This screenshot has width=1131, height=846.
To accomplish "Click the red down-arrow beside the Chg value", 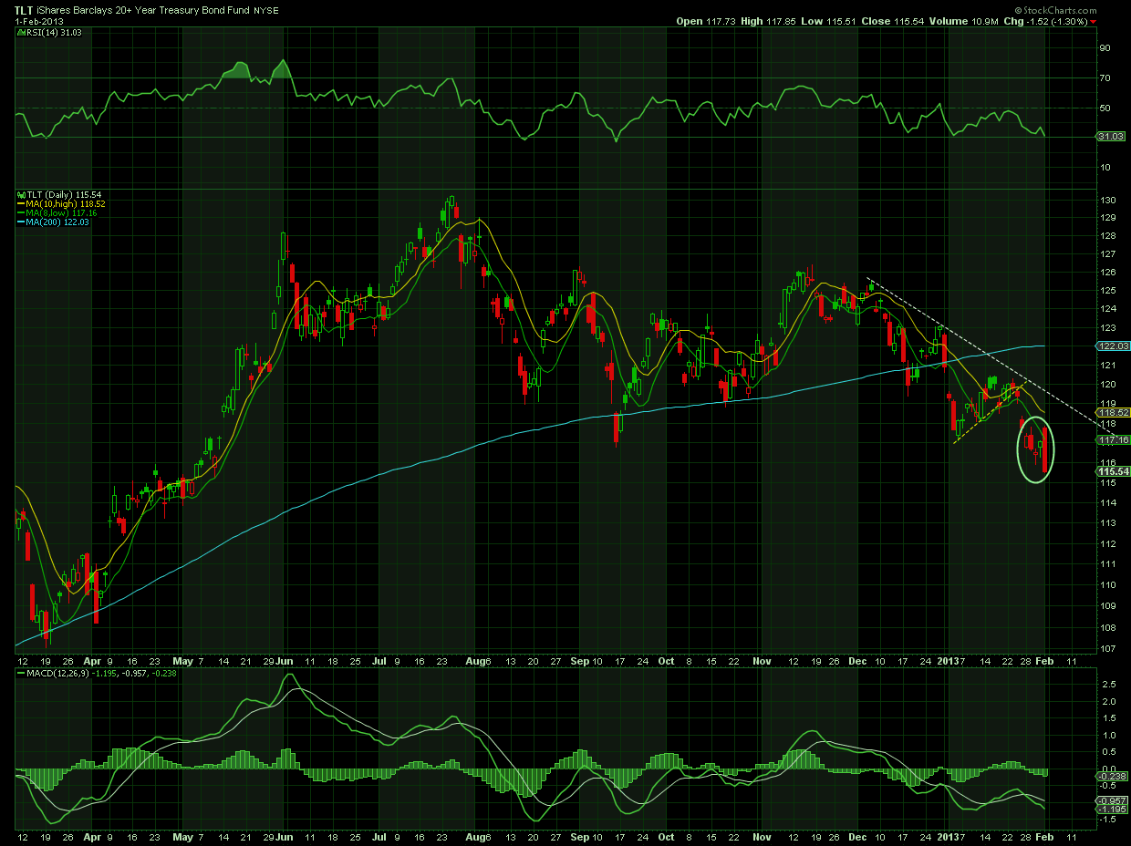I will click(x=1094, y=21).
